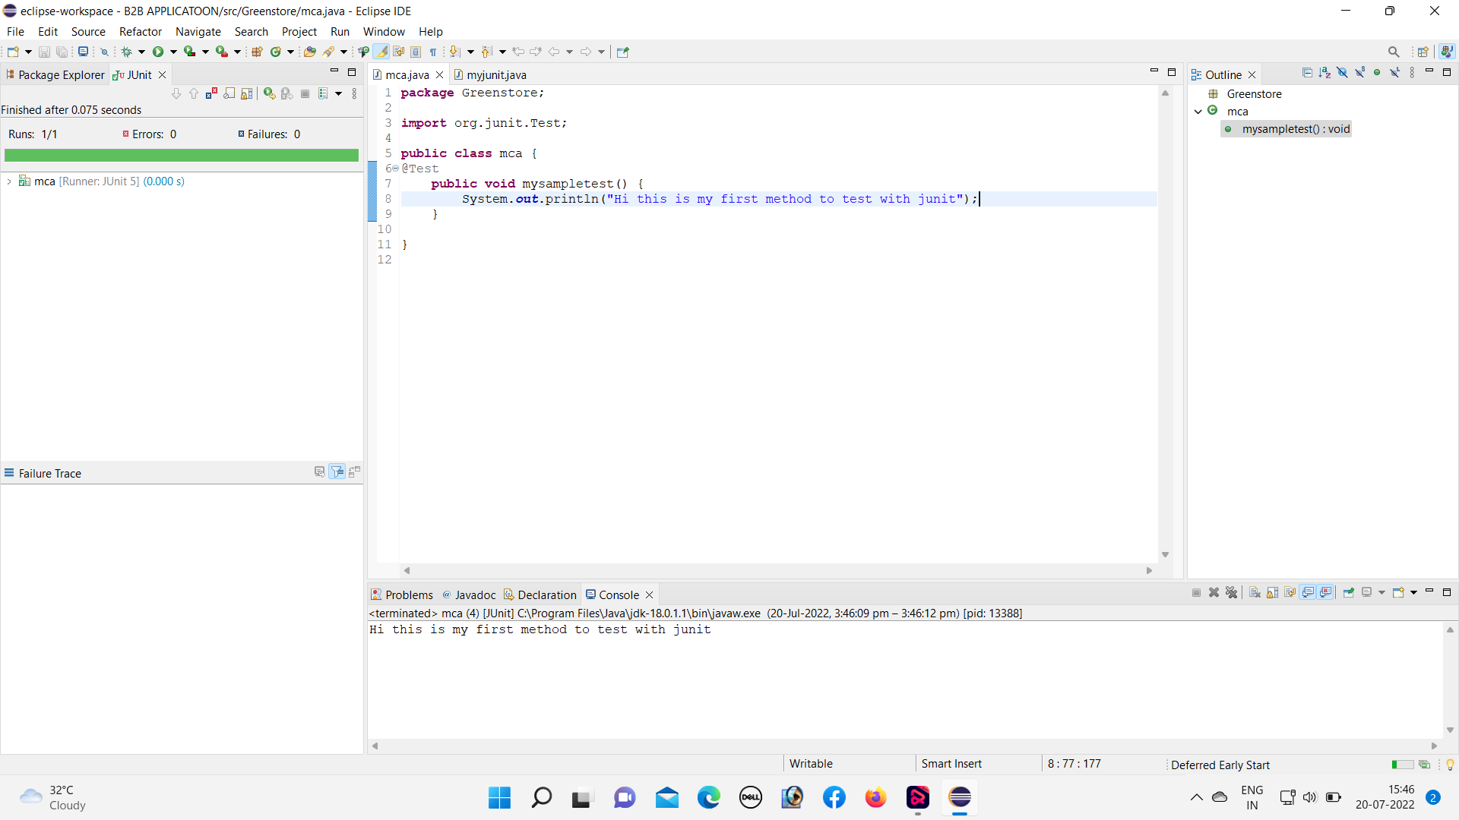Click the green Run button in toolbar

point(158,52)
